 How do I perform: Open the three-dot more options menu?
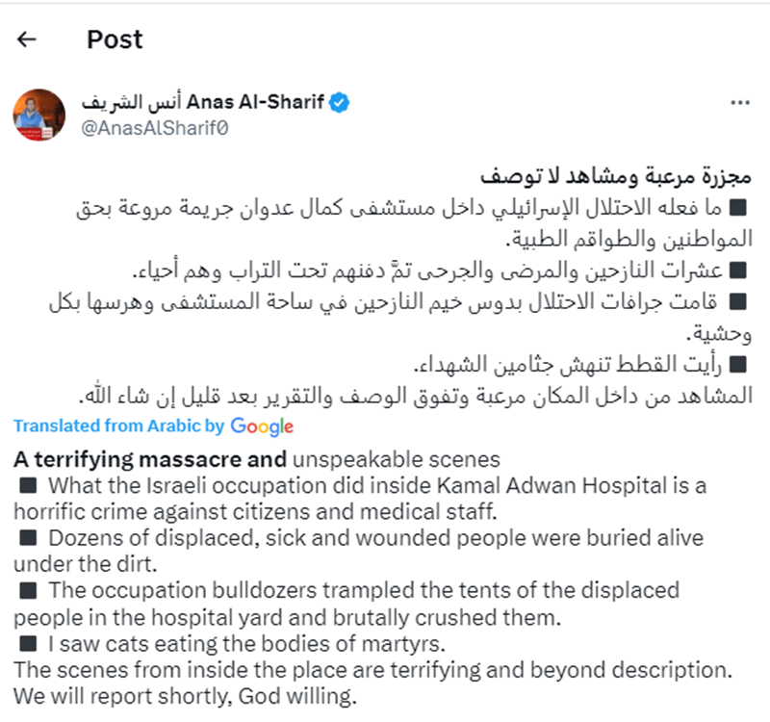point(739,103)
